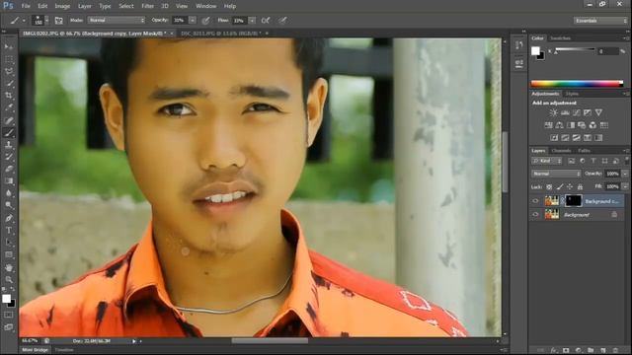Screen dimensions: 632x355
Task: Select the Hand tool
Action: (x=9, y=267)
